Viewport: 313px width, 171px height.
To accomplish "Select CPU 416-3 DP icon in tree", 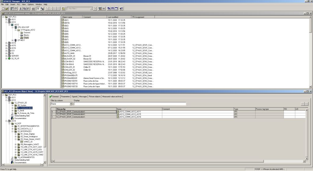I will pos(16,27).
